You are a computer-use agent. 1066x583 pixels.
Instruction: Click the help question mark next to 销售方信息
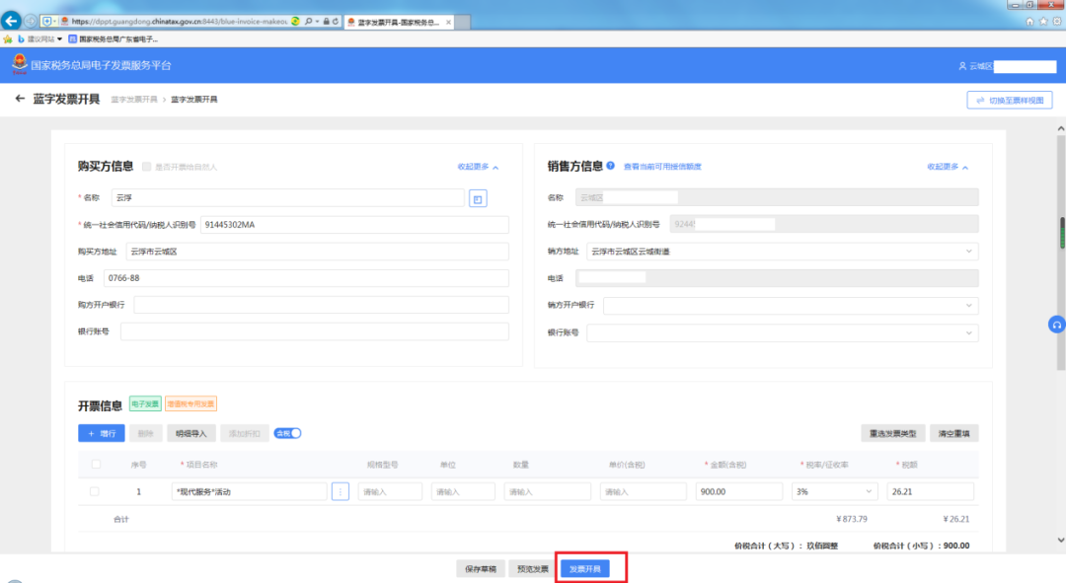click(611, 166)
